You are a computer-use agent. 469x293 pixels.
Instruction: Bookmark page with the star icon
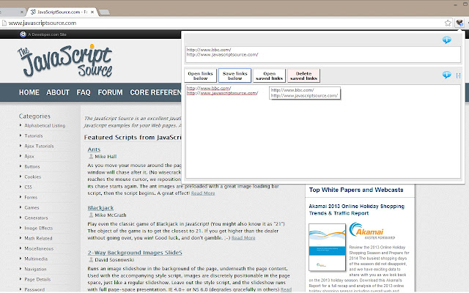point(448,23)
